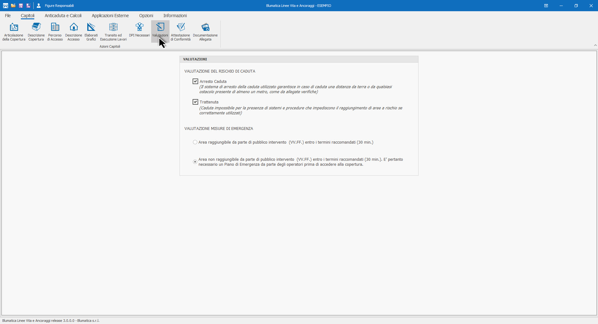
Task: Select 'Area raggiungibile' radio option
Action: coord(195,142)
